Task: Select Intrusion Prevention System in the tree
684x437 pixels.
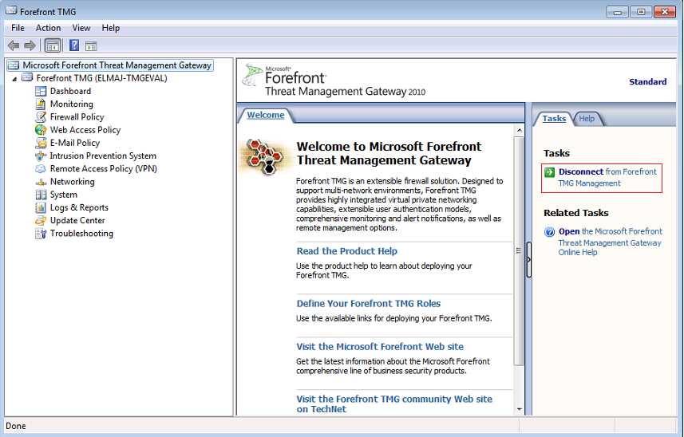Action: coord(103,156)
